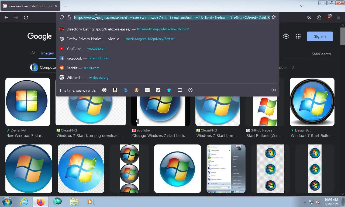Select the Images search tab
This screenshot has width=345, height=207.
[x=47, y=53]
